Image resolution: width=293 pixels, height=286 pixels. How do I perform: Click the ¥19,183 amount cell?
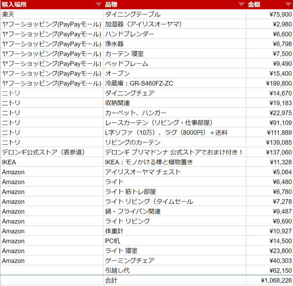coord(270,103)
